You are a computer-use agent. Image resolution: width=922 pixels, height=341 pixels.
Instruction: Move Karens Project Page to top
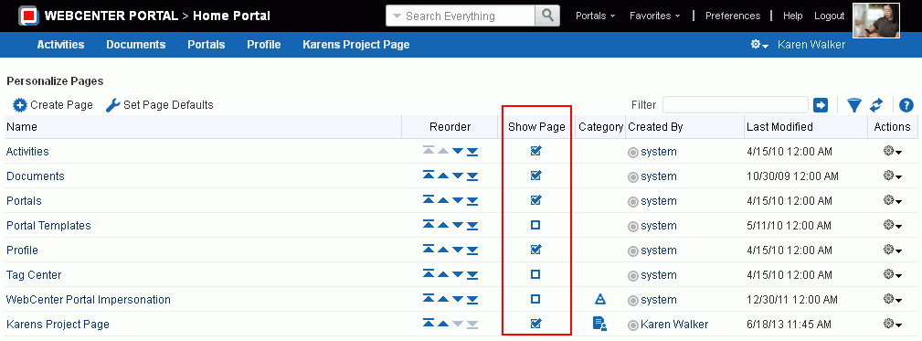click(x=429, y=324)
